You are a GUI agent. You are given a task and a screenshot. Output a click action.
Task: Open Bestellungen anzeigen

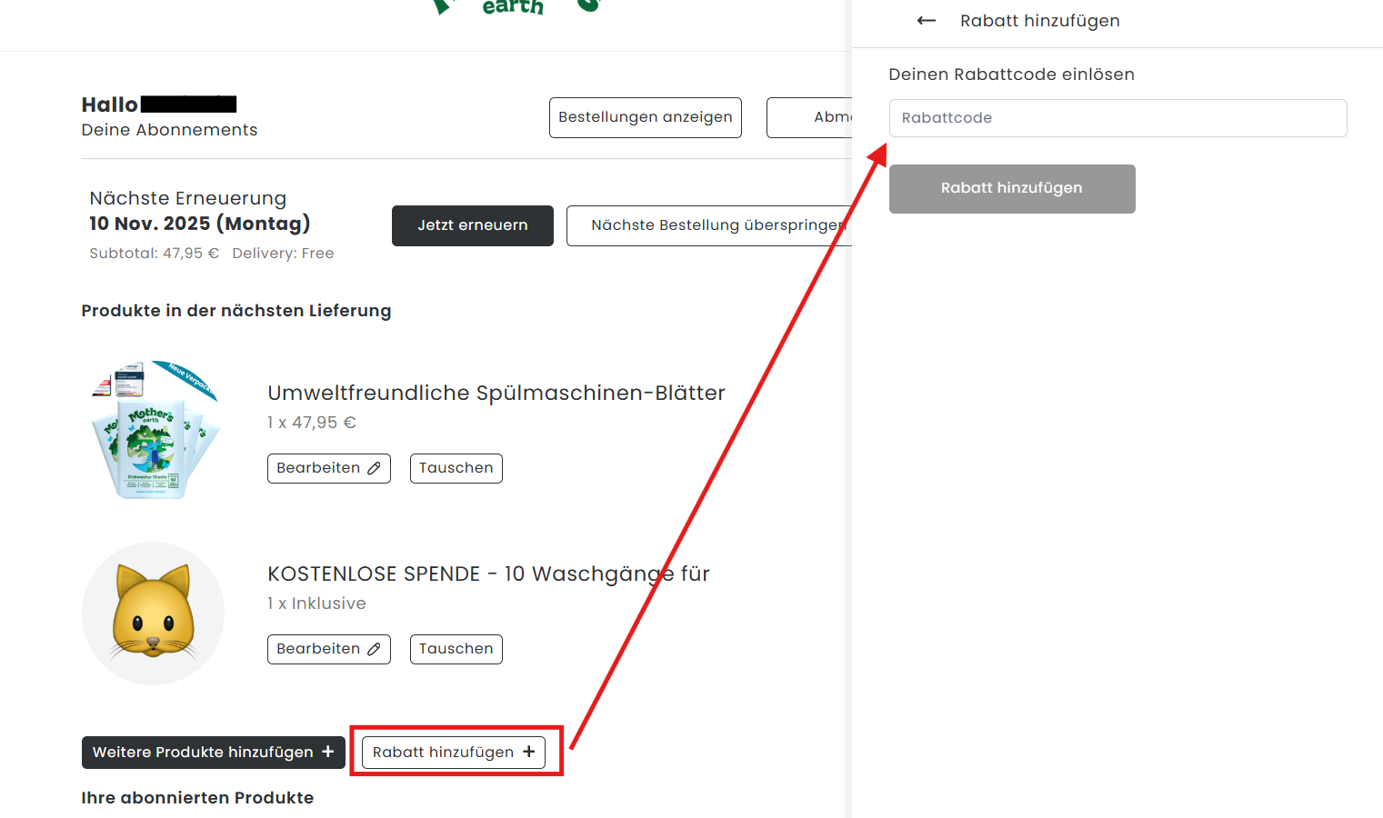(x=645, y=117)
